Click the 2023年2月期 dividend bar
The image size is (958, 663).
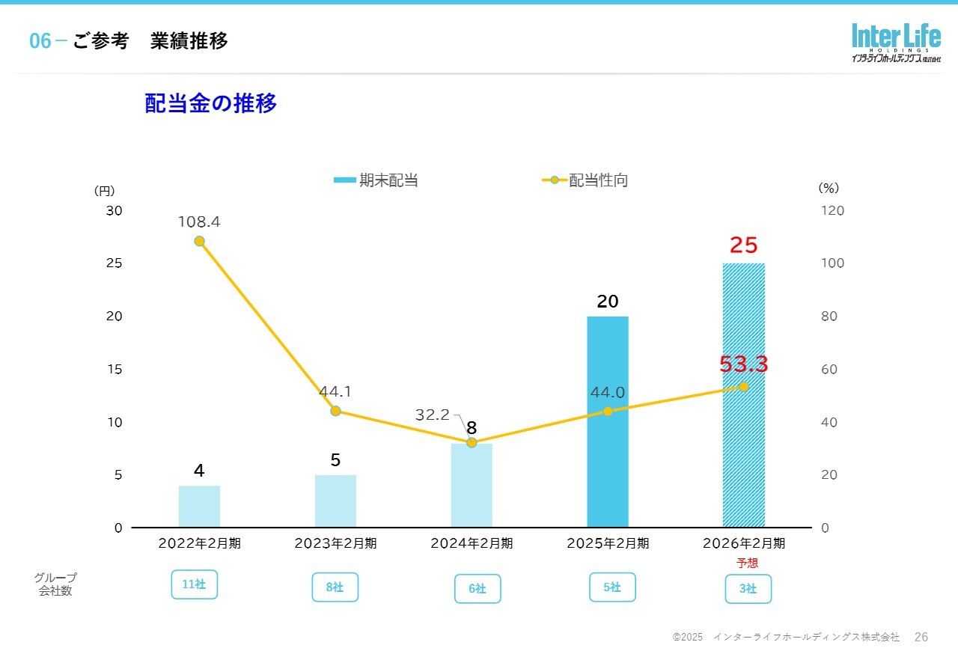(335, 501)
